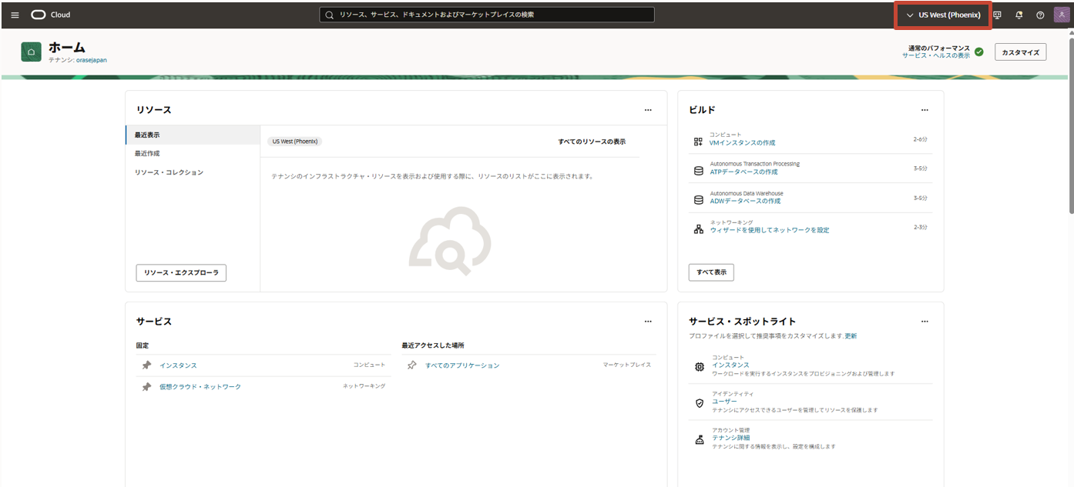The width and height of the screenshot is (1074, 487).
Task: Click the 2-3分 duration text
Action: [x=920, y=227]
